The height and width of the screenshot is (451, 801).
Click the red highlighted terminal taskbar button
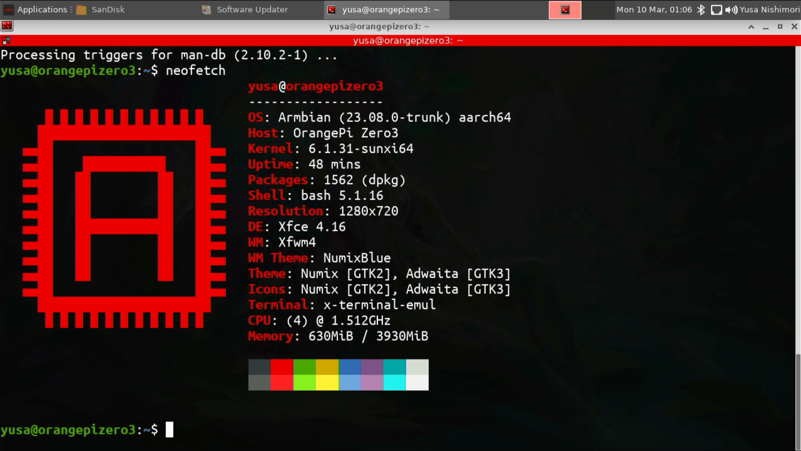point(565,10)
